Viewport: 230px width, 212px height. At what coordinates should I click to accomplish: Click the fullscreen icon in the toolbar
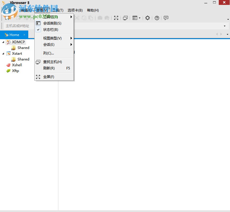click(116, 18)
